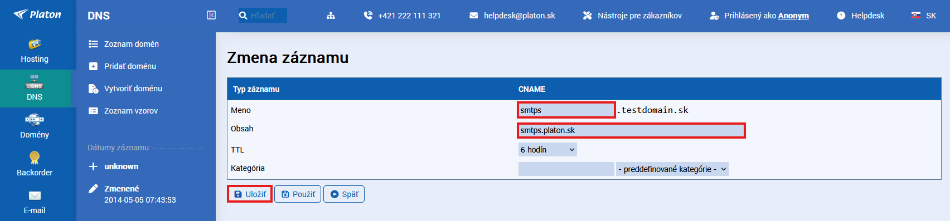Open the preddefinované kategórie dropdown

click(x=672, y=169)
